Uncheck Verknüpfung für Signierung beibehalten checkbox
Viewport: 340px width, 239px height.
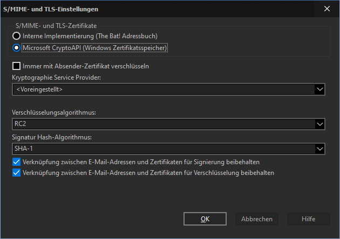pyautogui.click(x=17, y=162)
